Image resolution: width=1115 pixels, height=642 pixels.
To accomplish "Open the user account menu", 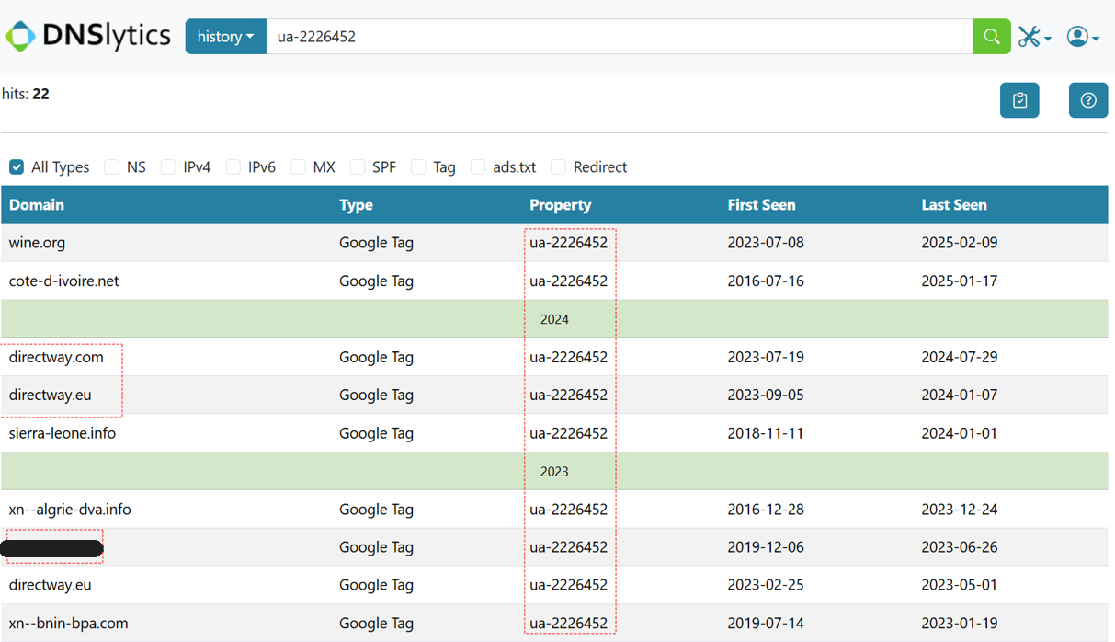I will coord(1083,37).
